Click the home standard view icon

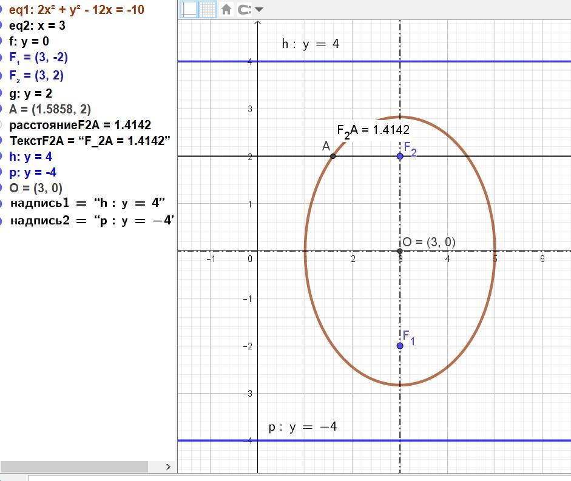[226, 9]
